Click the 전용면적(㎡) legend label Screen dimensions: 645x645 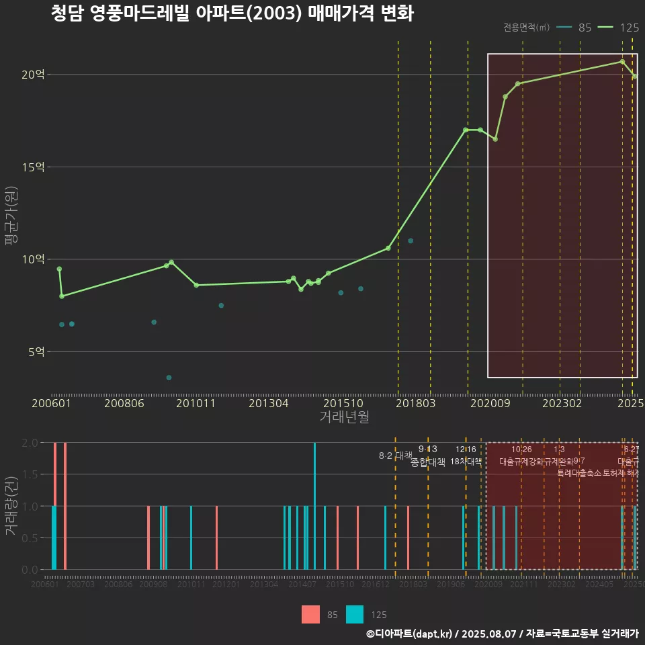(x=526, y=28)
